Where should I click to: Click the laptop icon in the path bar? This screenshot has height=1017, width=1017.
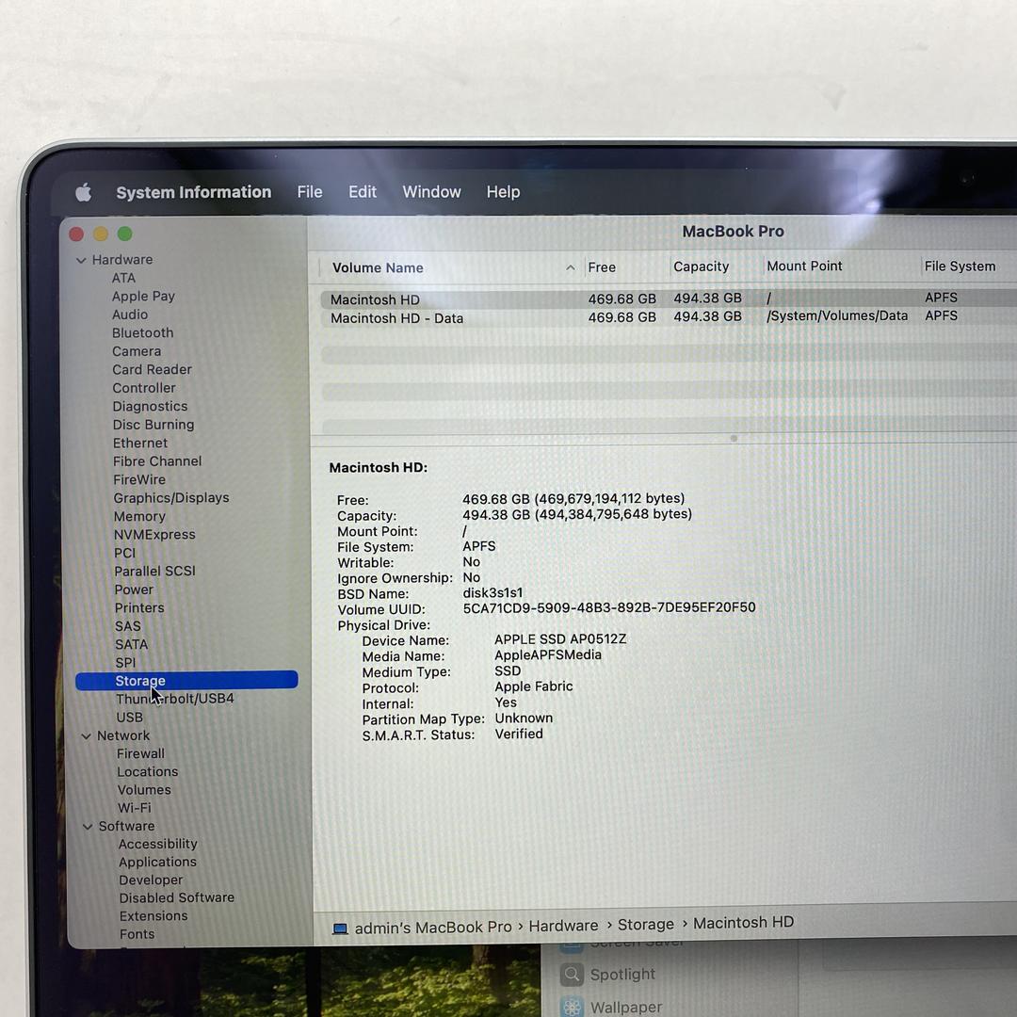coord(340,928)
